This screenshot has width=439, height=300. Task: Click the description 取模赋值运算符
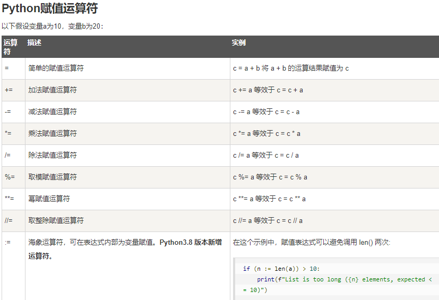click(53, 177)
